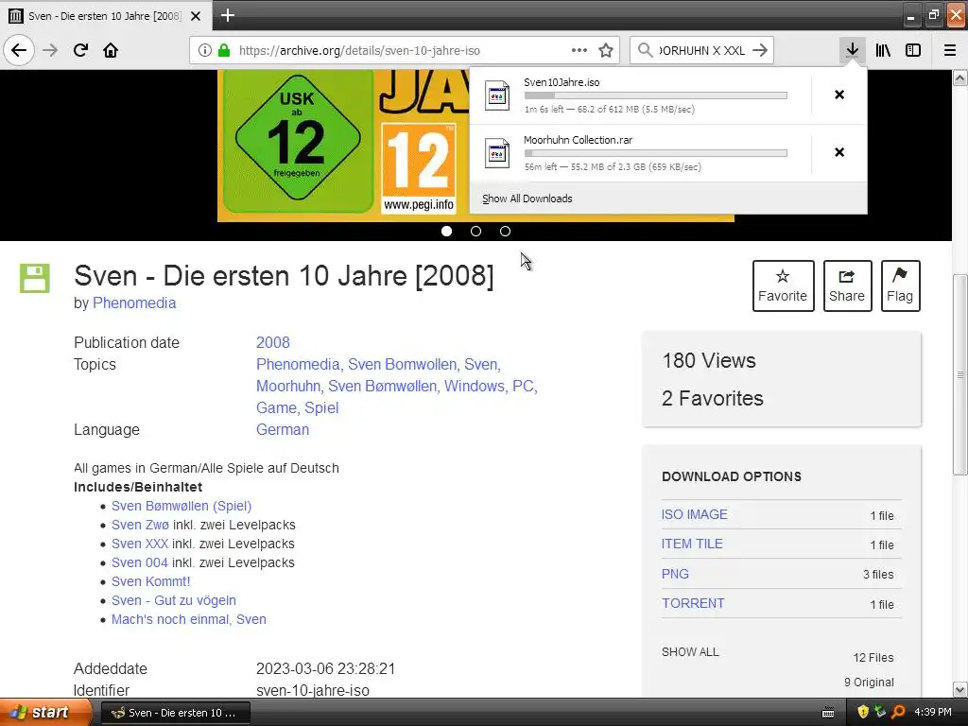The width and height of the screenshot is (968, 726).
Task: Click Sven10Jahre.iso download progress bar
Action: [x=656, y=95]
